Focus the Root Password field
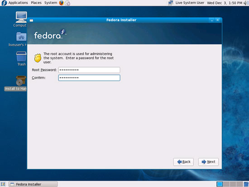This screenshot has height=187, width=249. point(89,70)
